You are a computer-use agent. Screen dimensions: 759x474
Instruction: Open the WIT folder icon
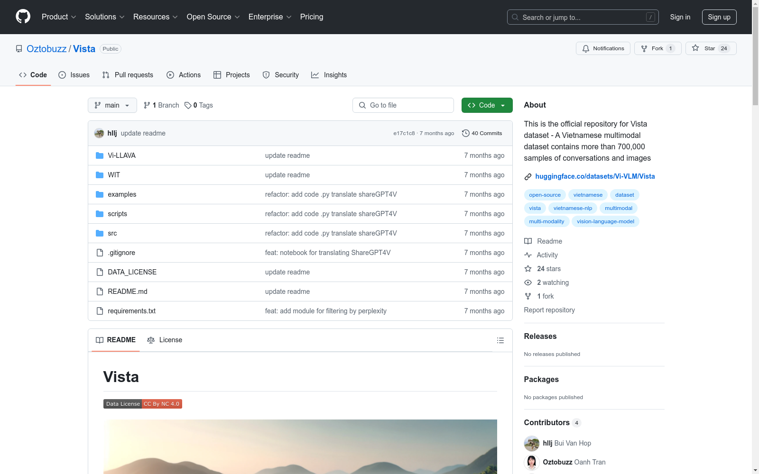[100, 175]
